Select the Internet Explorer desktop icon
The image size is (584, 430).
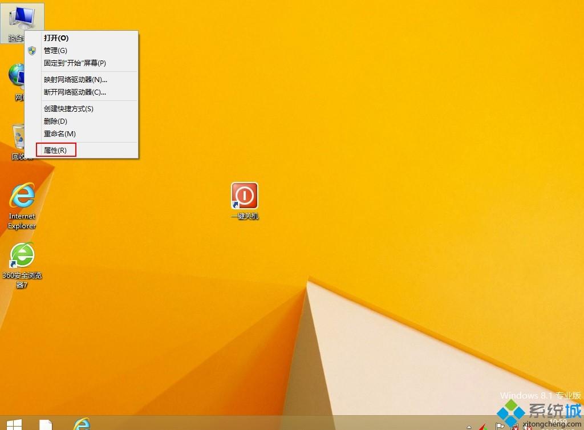[x=22, y=196]
